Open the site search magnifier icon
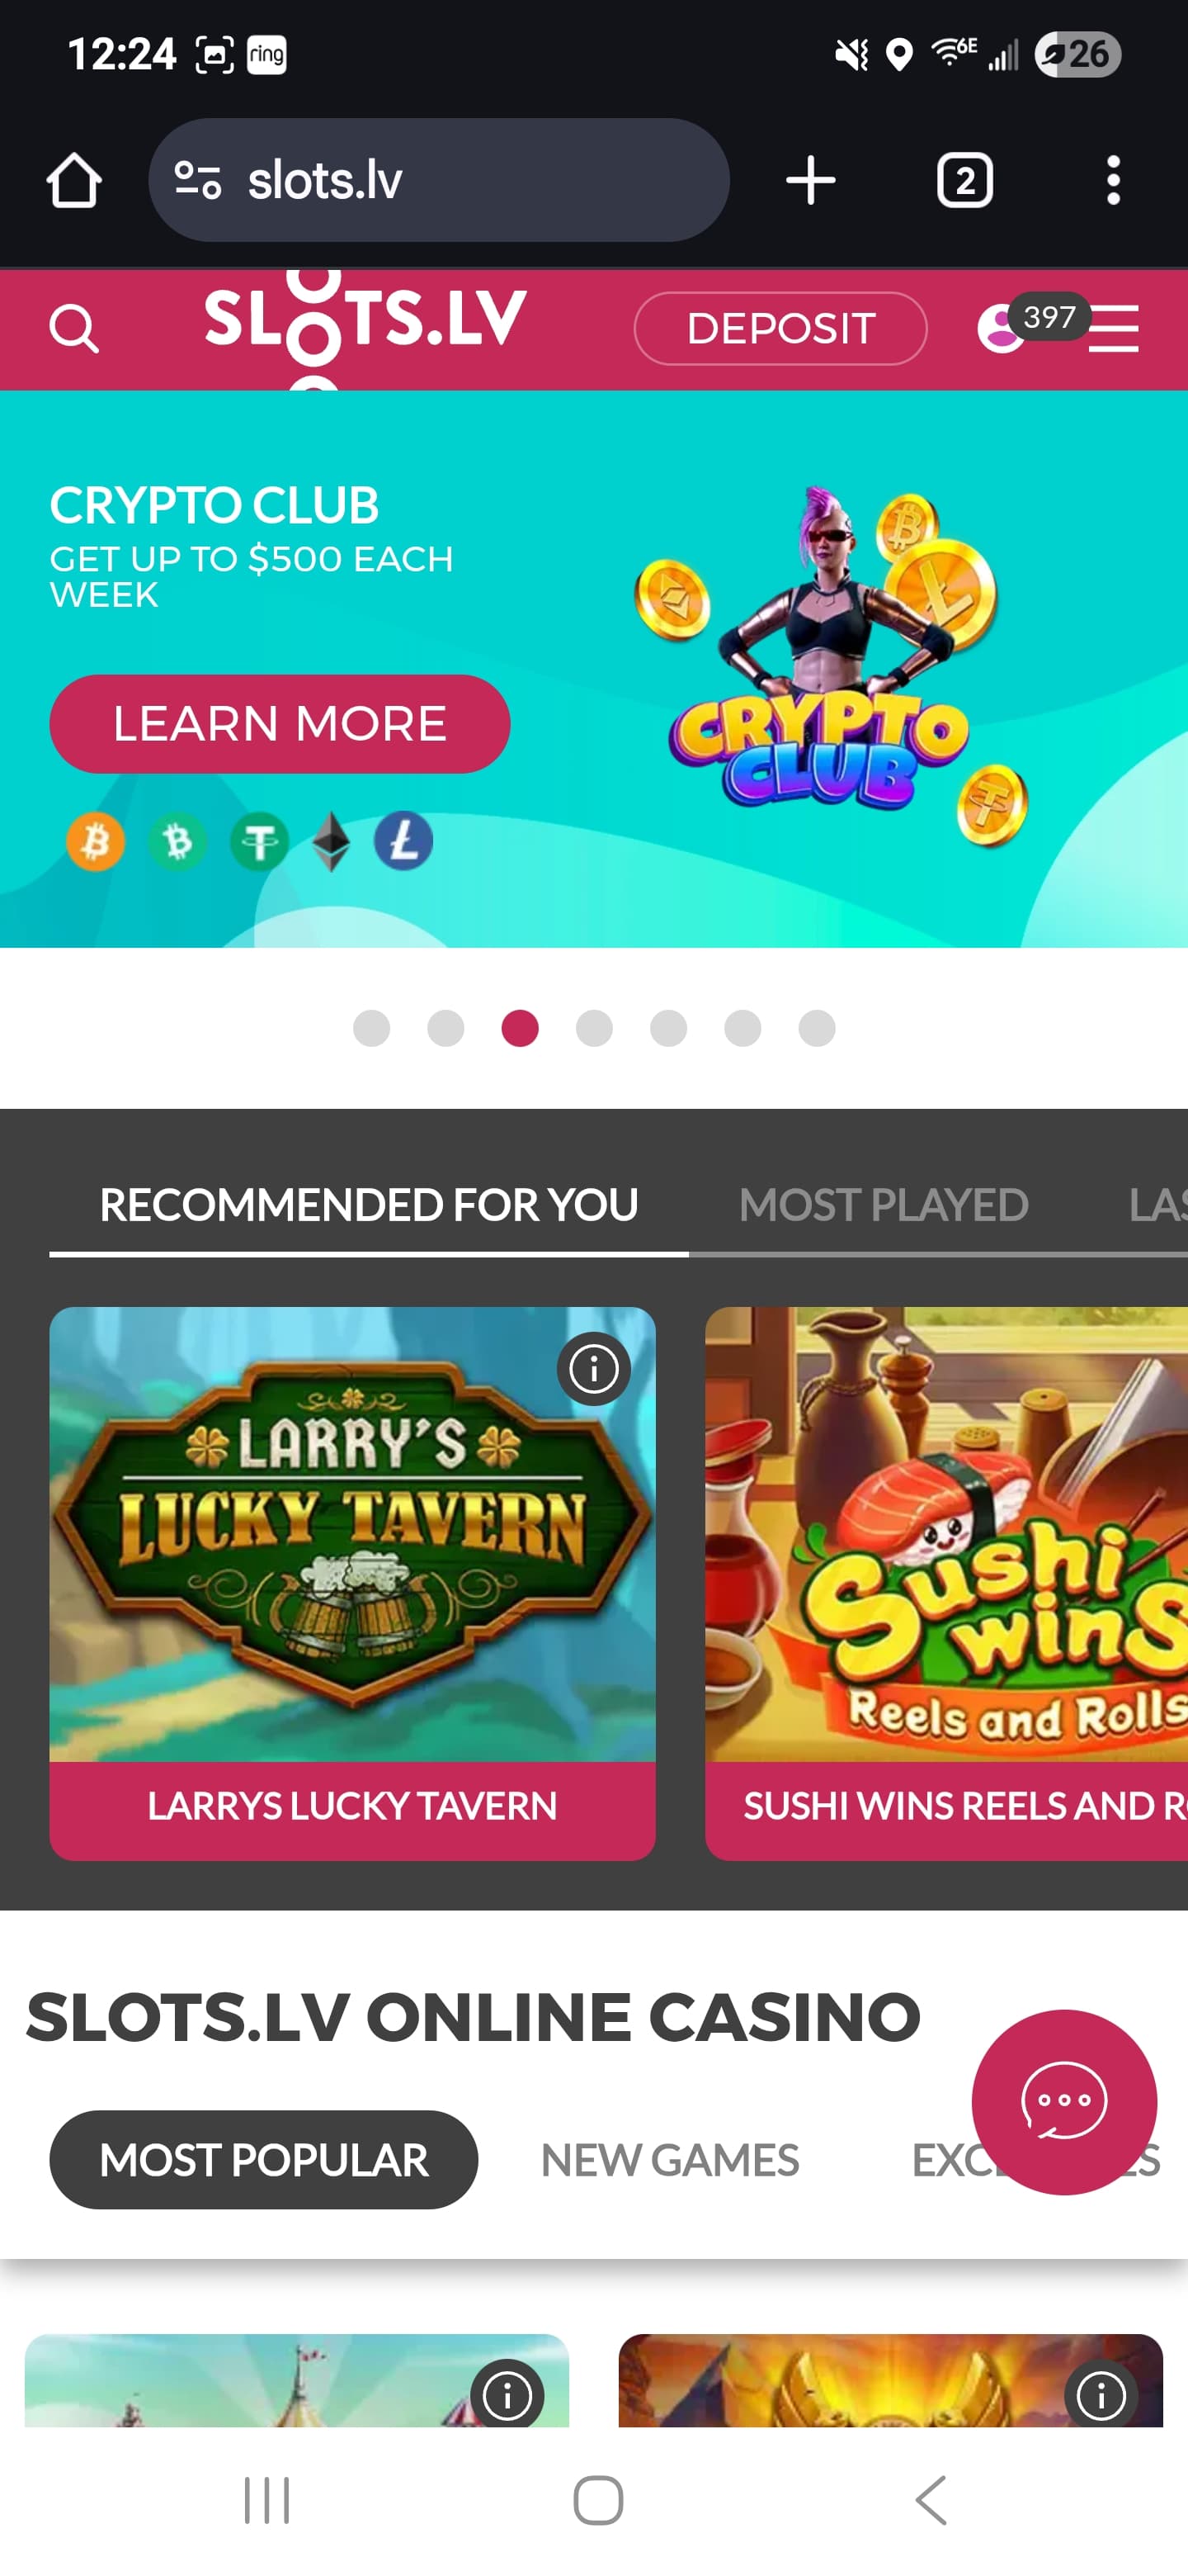Screen dimensions: 1188x2576 point(74,328)
